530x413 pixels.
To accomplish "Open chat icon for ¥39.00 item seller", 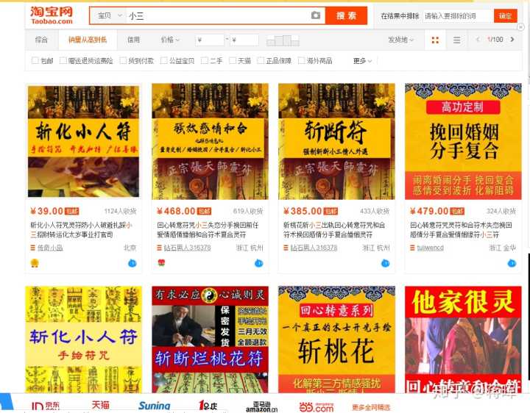I will click(132, 263).
